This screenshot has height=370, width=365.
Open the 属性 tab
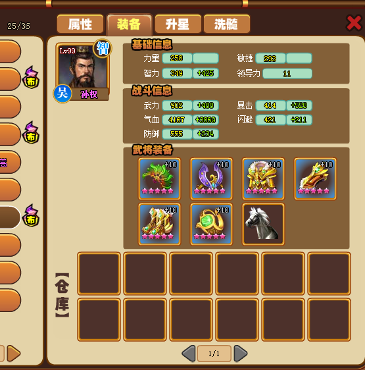pyautogui.click(x=80, y=24)
